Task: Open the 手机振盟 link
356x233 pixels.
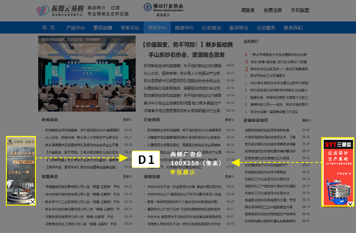Action: 300,10
